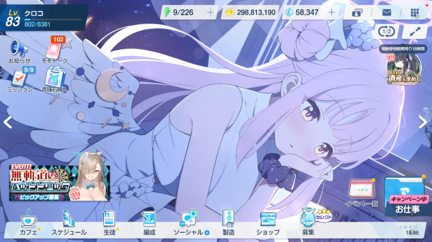The width and height of the screenshot is (432, 242).
Task: Go to previous lobby screen with left arrow
Action: [x=7, y=122]
